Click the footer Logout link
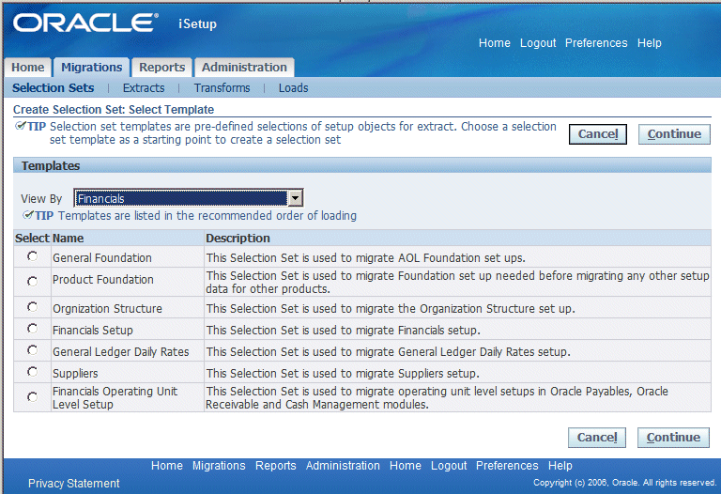This screenshot has height=494, width=721. pos(449,466)
